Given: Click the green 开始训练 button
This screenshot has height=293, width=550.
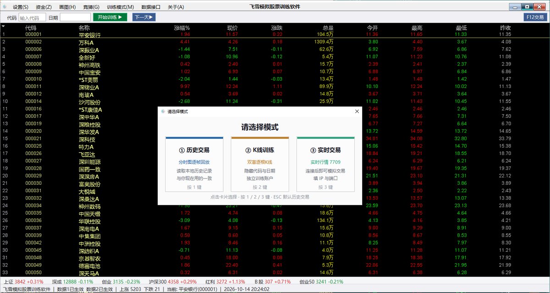Looking at the screenshot, I should click(110, 17).
